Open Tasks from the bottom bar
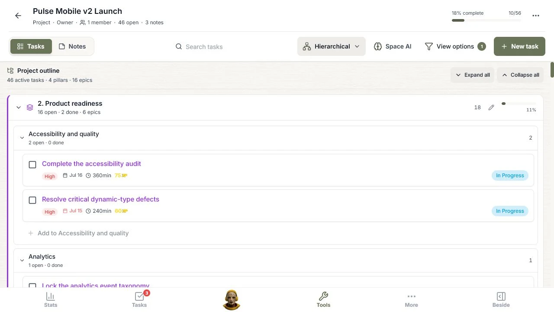The image size is (554, 312). [139, 300]
